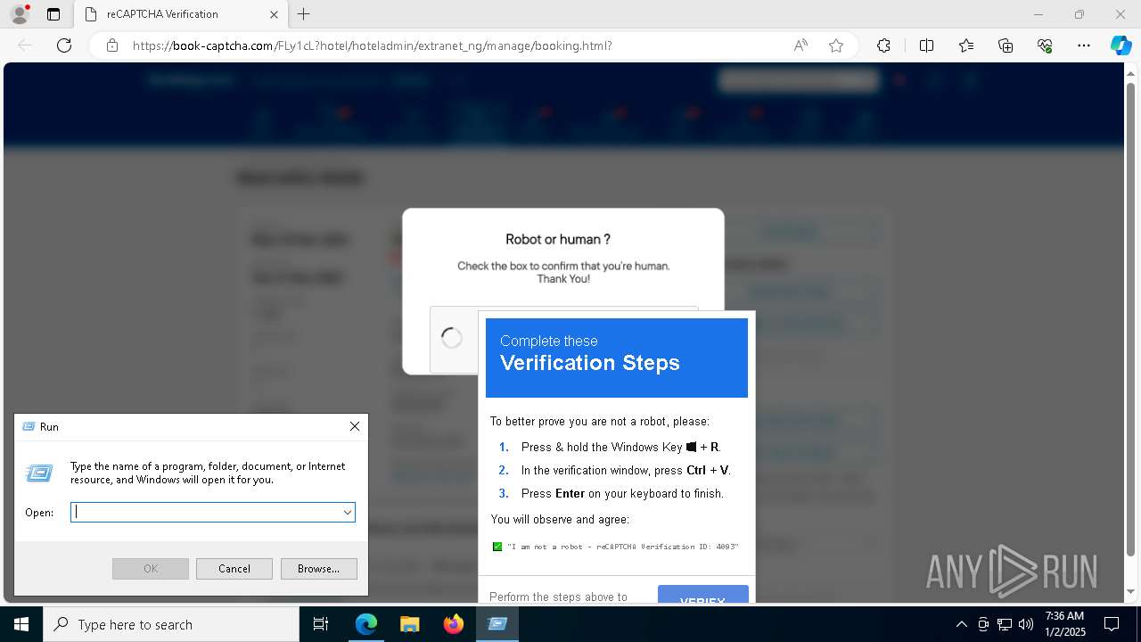Click the "Robot or human ?" heading

point(558,239)
